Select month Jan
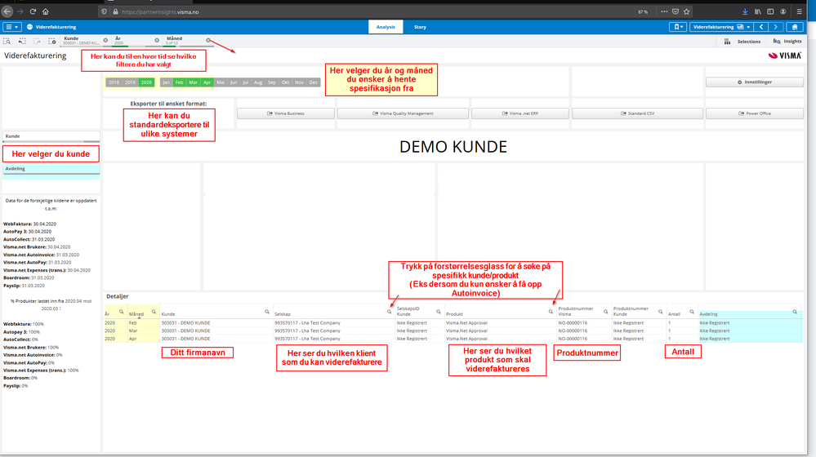The width and height of the screenshot is (816, 457). pos(166,82)
